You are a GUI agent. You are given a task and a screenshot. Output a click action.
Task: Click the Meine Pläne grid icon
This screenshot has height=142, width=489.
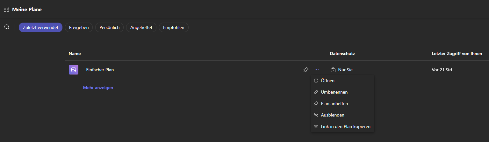[6, 9]
